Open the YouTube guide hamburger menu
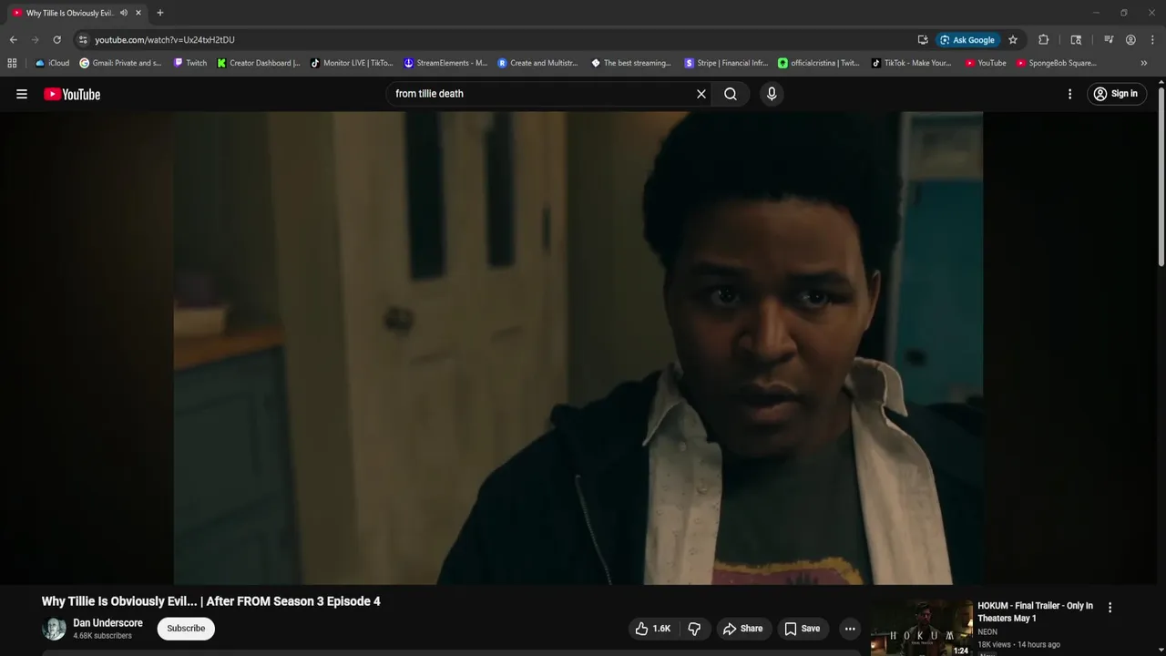 pos(22,94)
